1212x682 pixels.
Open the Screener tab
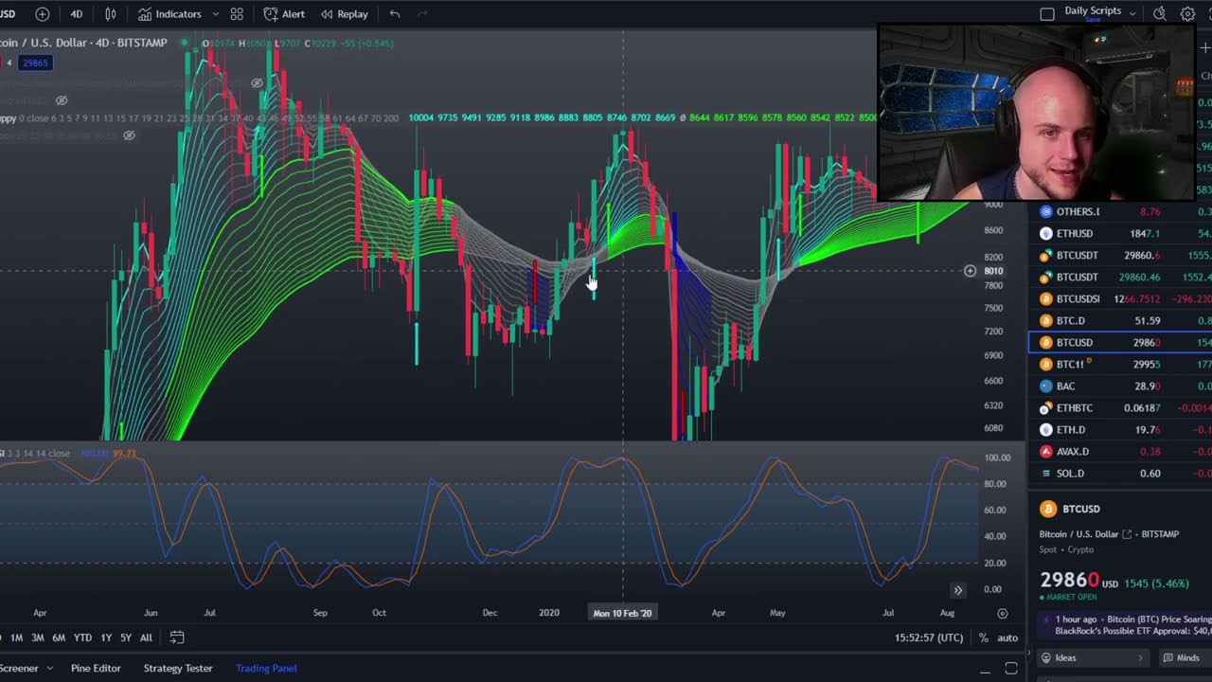(x=19, y=668)
